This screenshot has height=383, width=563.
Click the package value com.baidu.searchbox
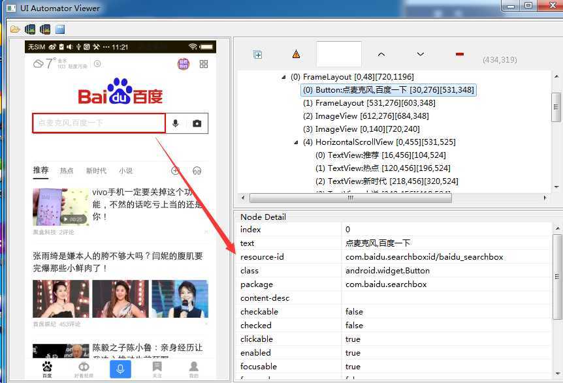pyautogui.click(x=386, y=284)
